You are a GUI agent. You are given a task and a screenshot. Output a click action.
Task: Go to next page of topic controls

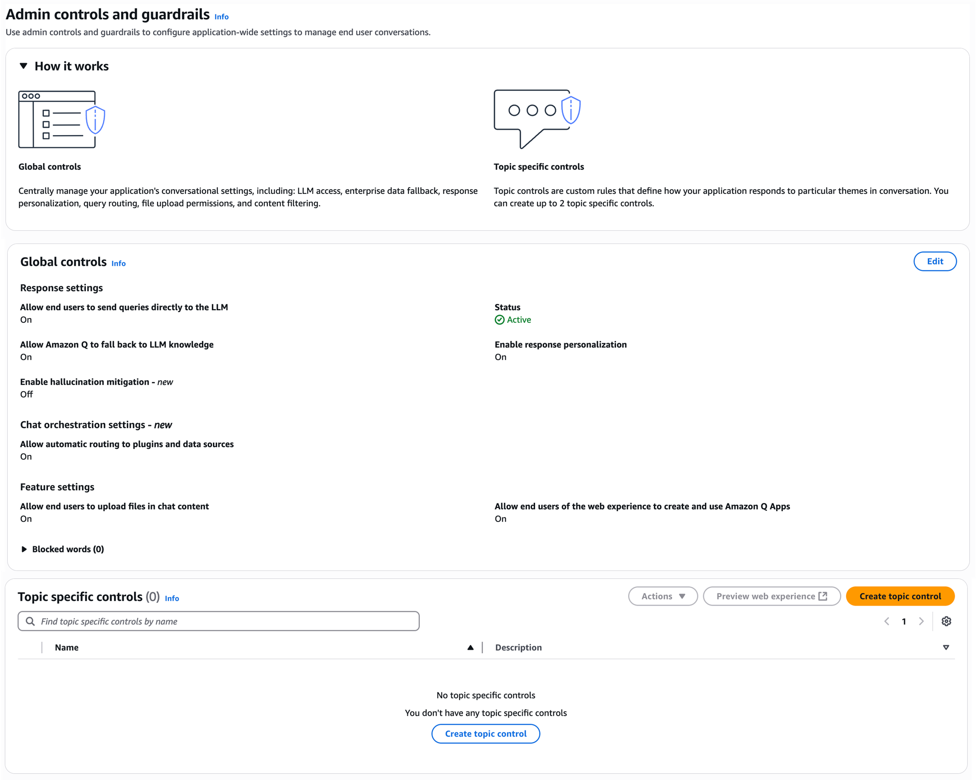(921, 621)
